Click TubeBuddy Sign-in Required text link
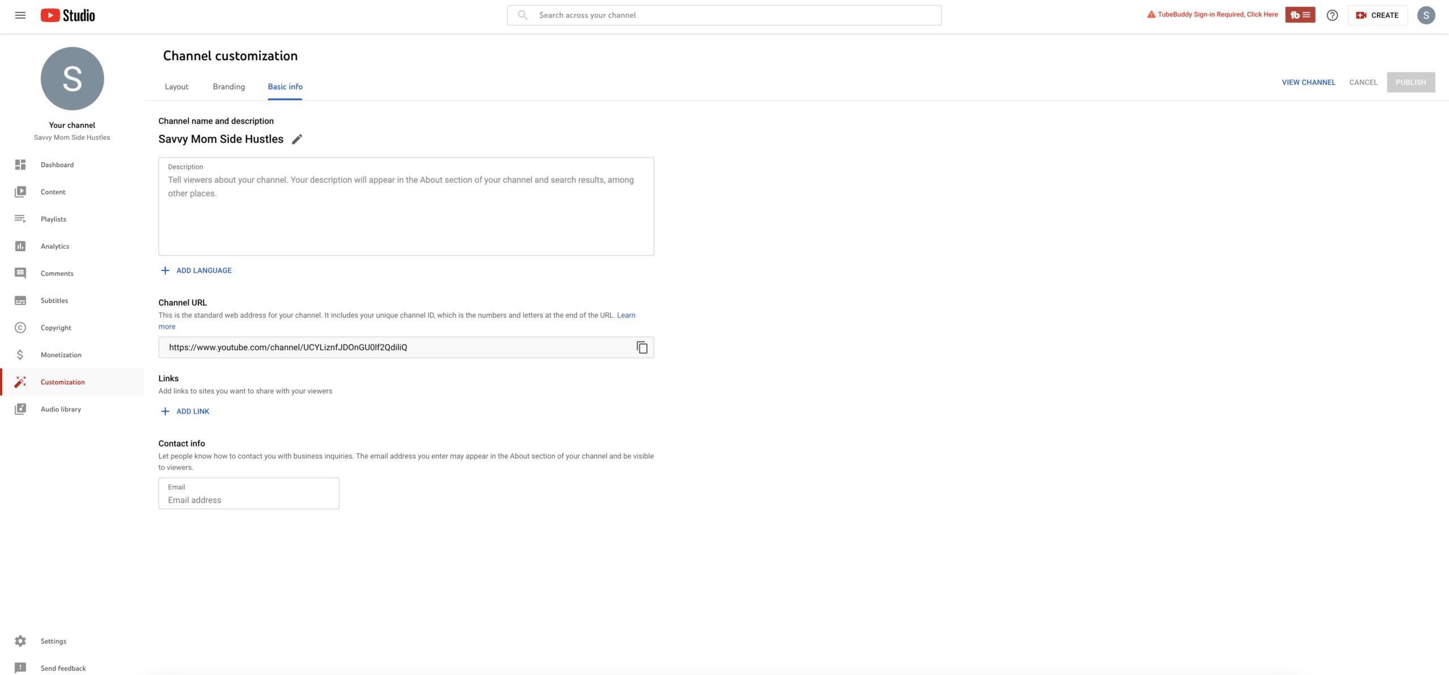 click(x=1217, y=15)
